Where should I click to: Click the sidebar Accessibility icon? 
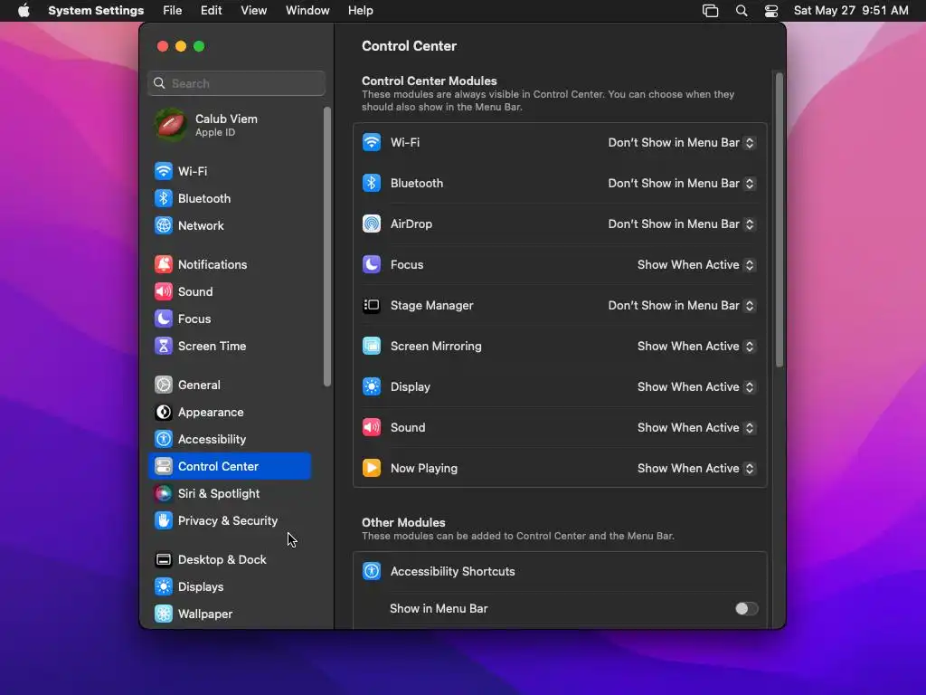coord(164,440)
